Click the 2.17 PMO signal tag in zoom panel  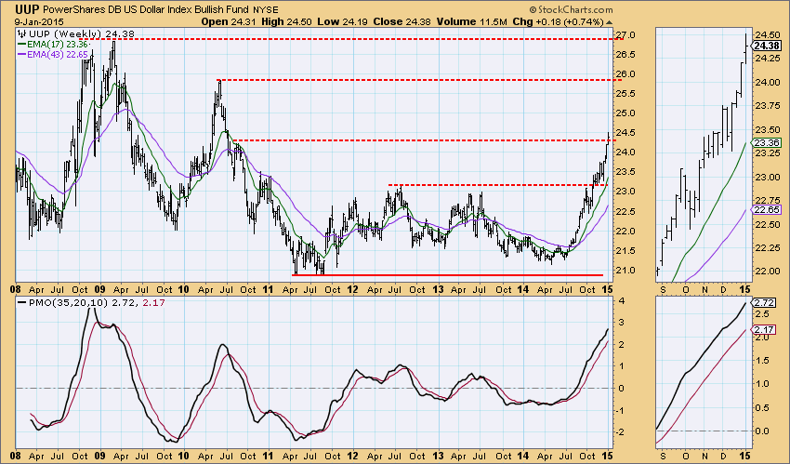(x=764, y=329)
